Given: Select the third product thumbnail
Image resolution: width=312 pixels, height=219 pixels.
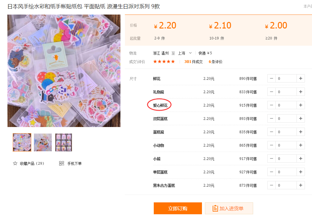Looking at the screenshot, I should pos(64,142).
